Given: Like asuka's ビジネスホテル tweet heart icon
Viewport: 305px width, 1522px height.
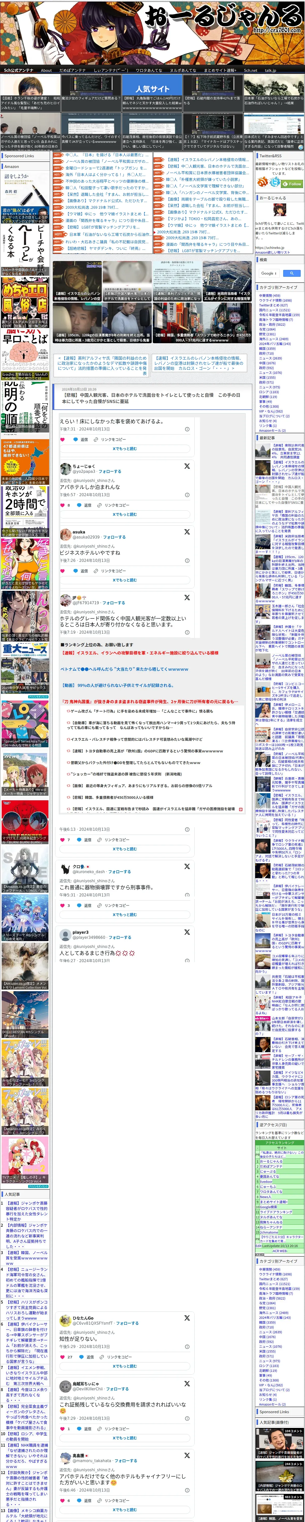Looking at the screenshot, I should (62, 571).
